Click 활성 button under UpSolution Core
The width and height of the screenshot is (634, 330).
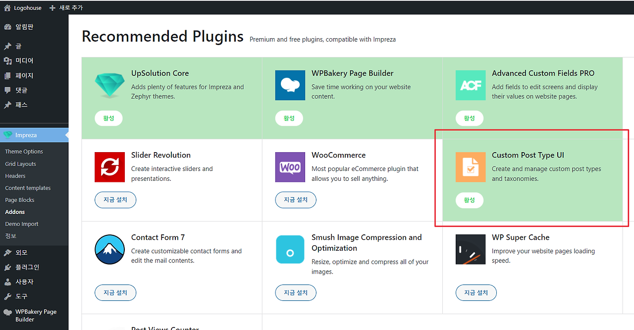pos(108,118)
